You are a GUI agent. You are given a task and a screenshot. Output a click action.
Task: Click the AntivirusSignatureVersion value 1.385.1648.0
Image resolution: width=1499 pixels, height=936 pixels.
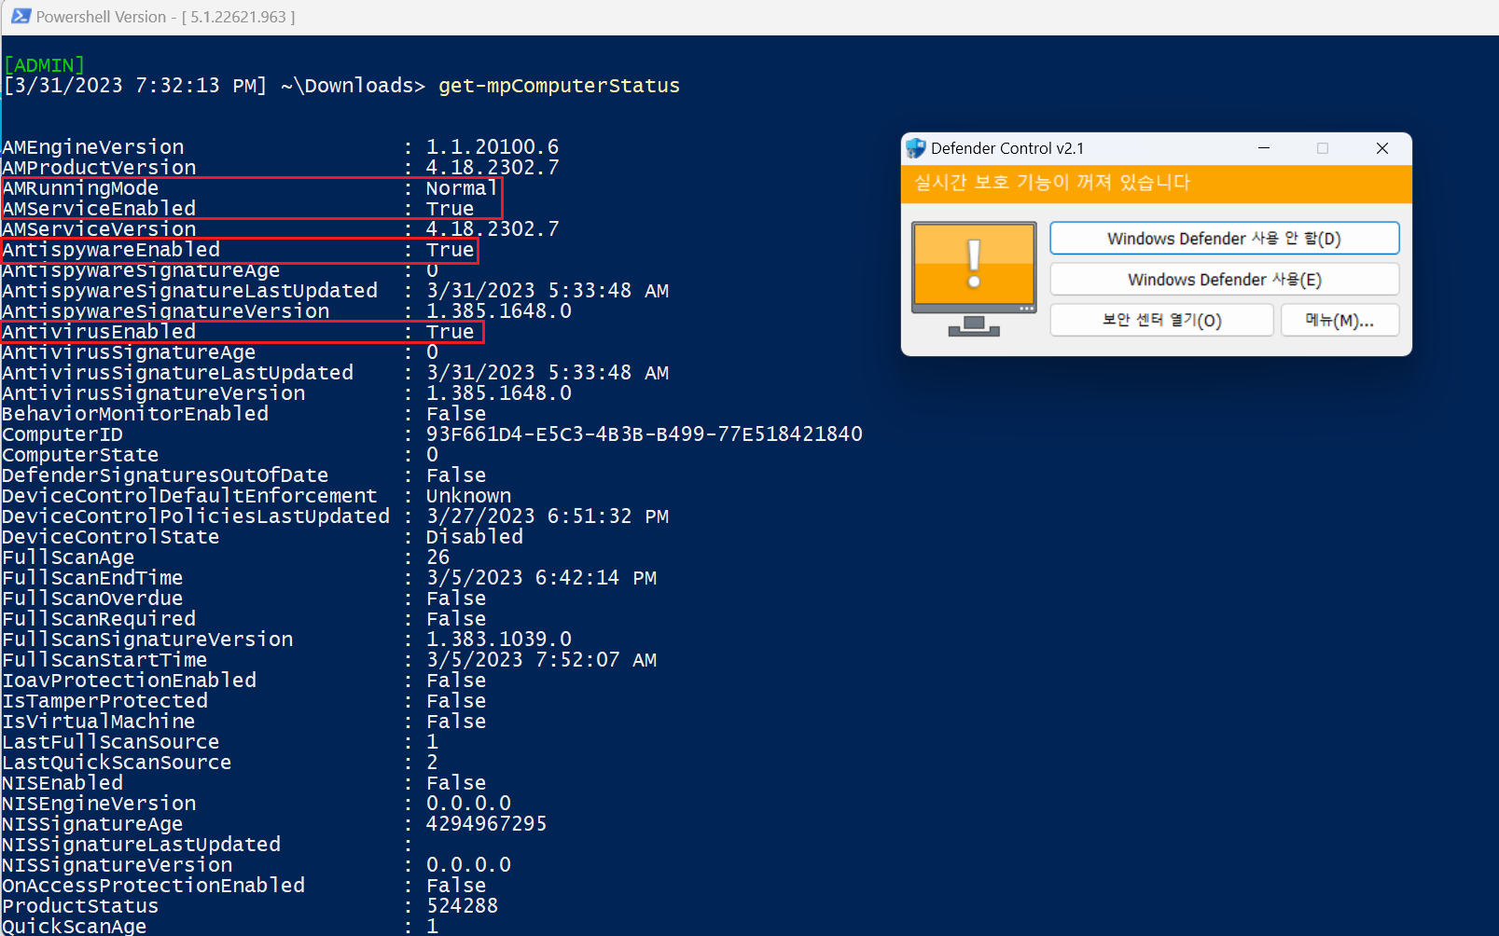[499, 393]
